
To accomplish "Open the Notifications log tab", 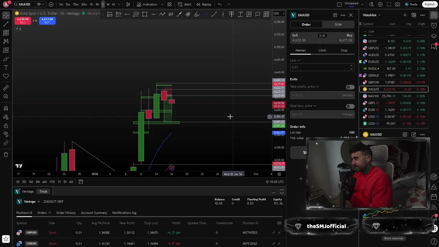I will [124, 213].
